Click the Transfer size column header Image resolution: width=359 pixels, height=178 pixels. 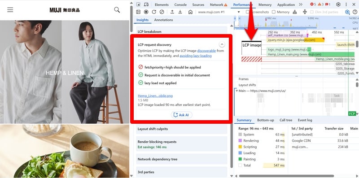tap(334, 129)
